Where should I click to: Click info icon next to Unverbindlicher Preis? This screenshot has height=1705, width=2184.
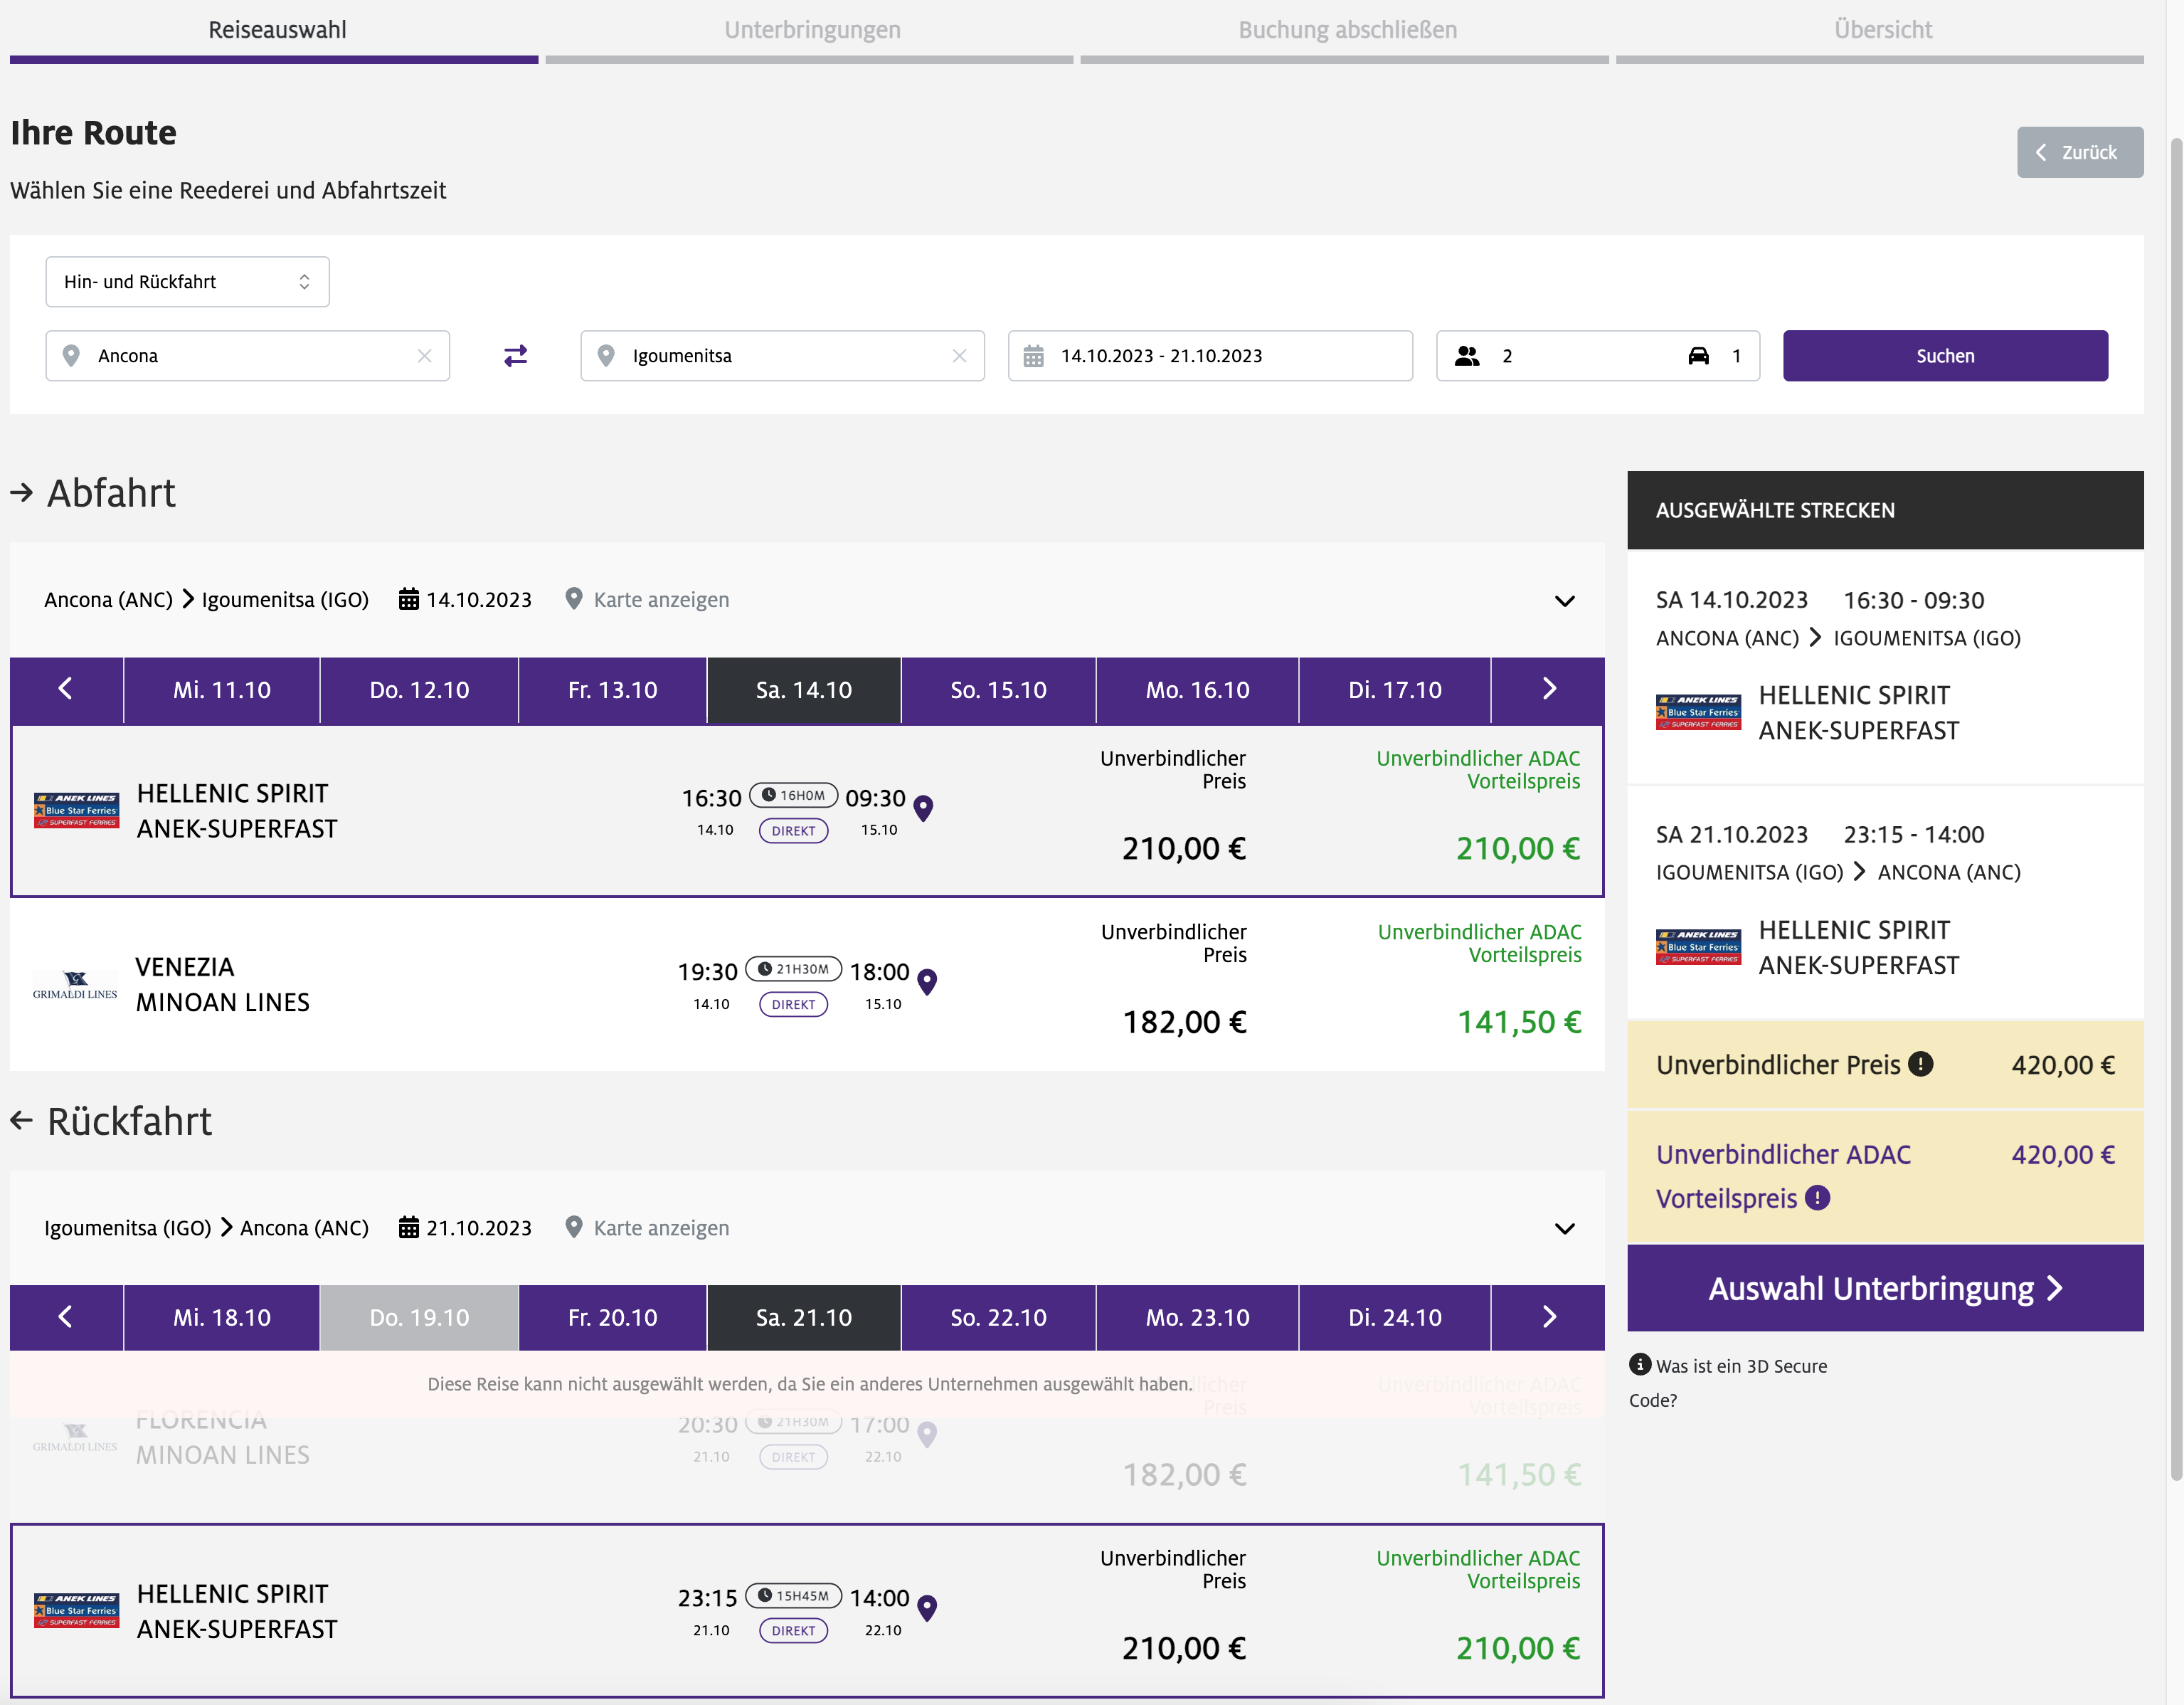pyautogui.click(x=1920, y=1064)
